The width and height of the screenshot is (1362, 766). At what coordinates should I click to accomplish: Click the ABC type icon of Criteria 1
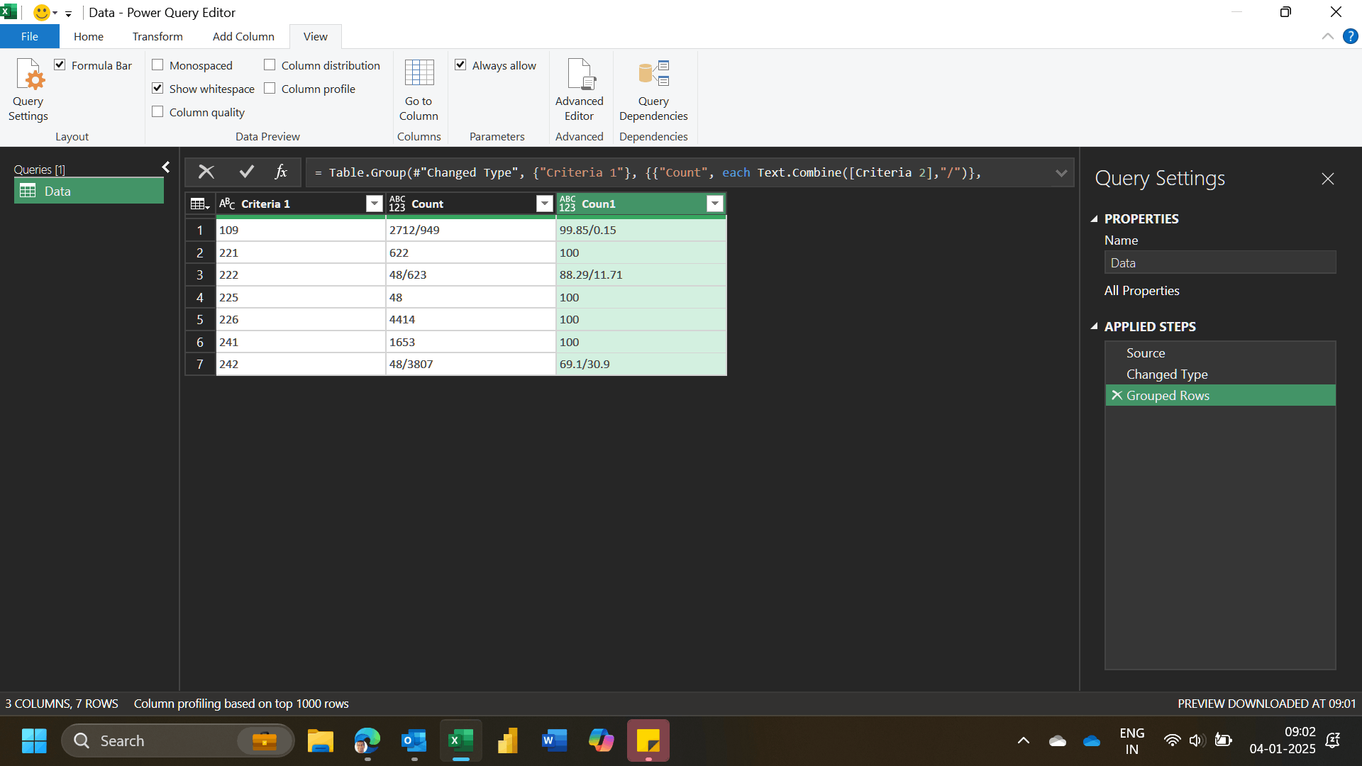tap(227, 204)
